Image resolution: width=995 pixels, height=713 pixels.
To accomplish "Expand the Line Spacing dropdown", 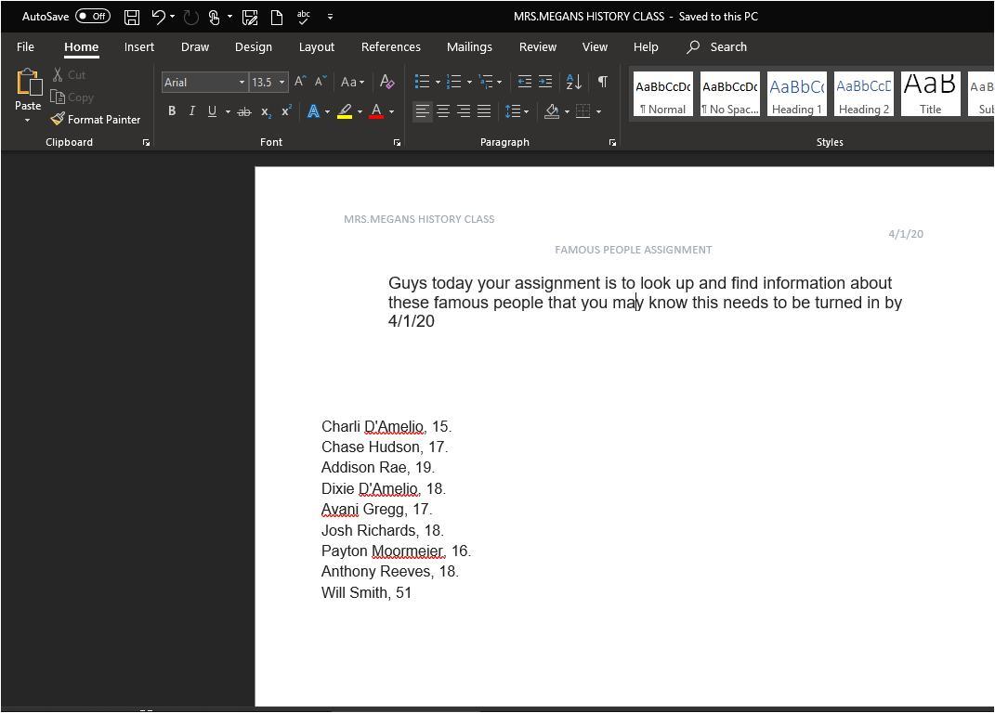I will (527, 112).
